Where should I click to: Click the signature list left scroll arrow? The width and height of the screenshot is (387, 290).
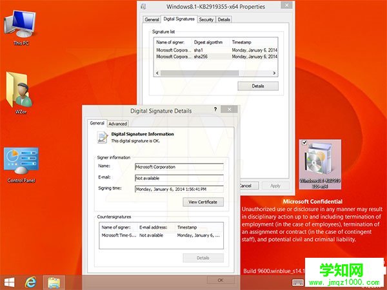(x=157, y=73)
